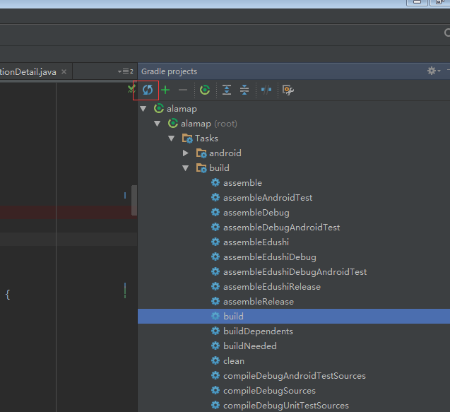Collapse all nodes in Gradle tree
Viewport: 450px width, 412px height.
(244, 90)
